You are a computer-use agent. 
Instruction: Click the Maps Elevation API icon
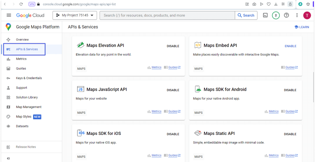pyautogui.click(x=80, y=45)
